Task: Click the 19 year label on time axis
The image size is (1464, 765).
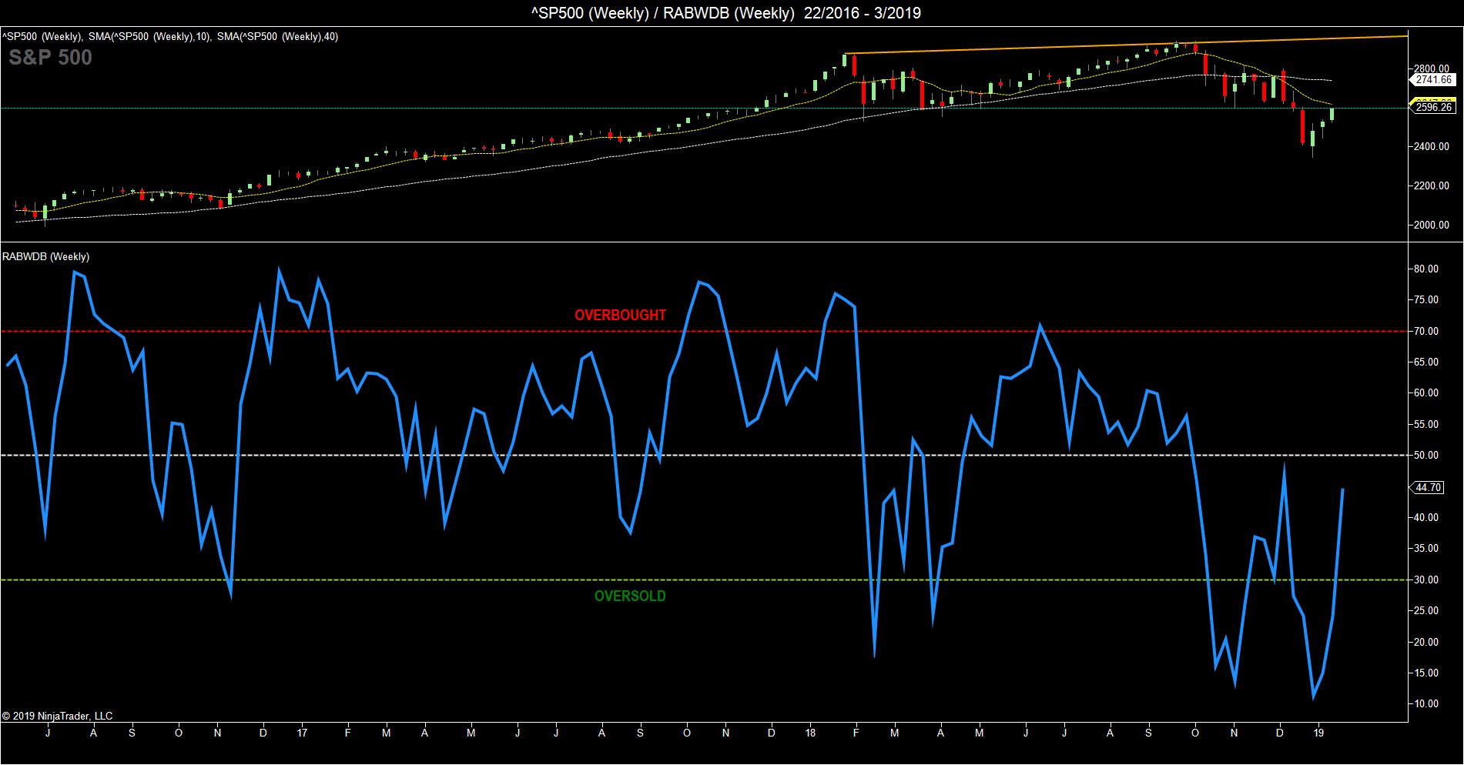Action: pyautogui.click(x=1319, y=733)
